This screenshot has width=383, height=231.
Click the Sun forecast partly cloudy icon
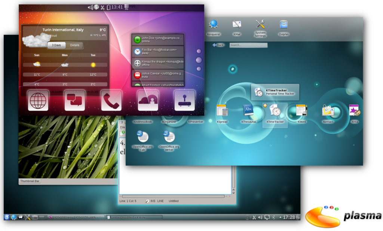[37, 64]
